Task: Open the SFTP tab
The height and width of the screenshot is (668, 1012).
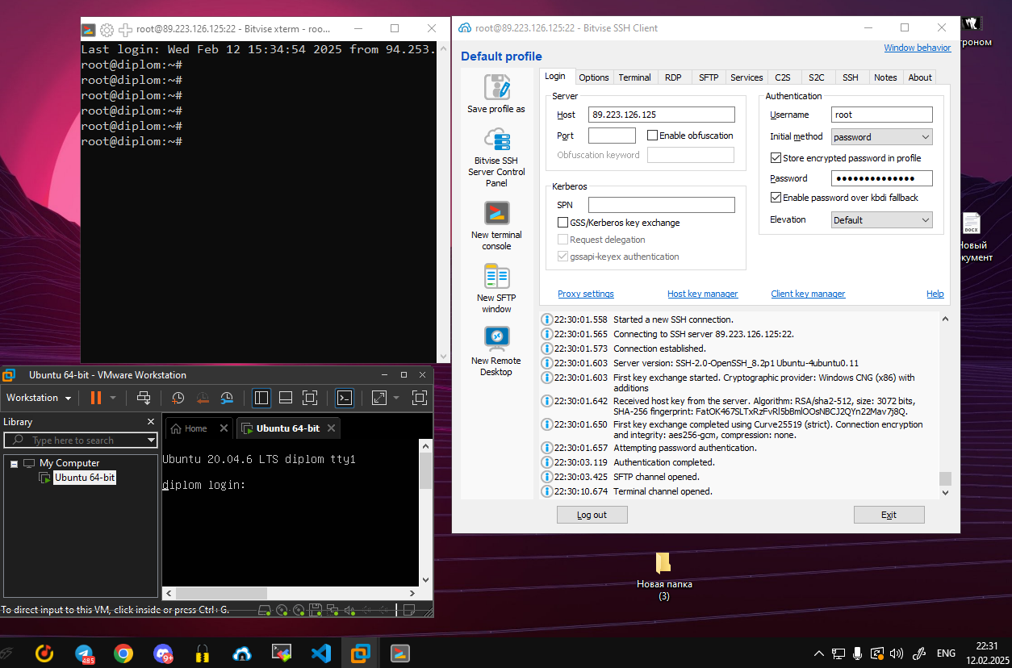Action: pyautogui.click(x=708, y=77)
